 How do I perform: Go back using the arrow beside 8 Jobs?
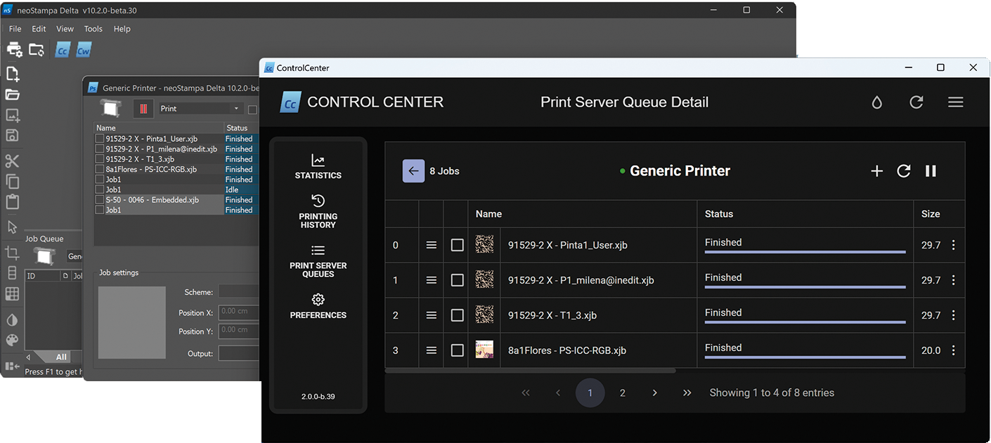pyautogui.click(x=413, y=171)
